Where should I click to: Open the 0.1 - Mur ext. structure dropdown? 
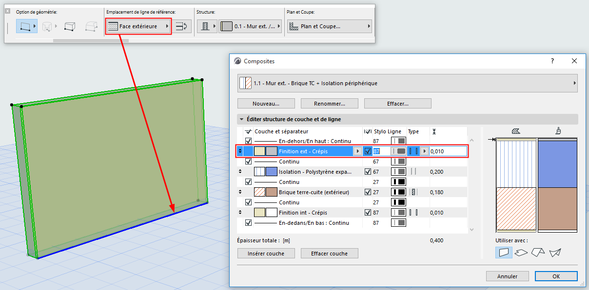click(250, 26)
